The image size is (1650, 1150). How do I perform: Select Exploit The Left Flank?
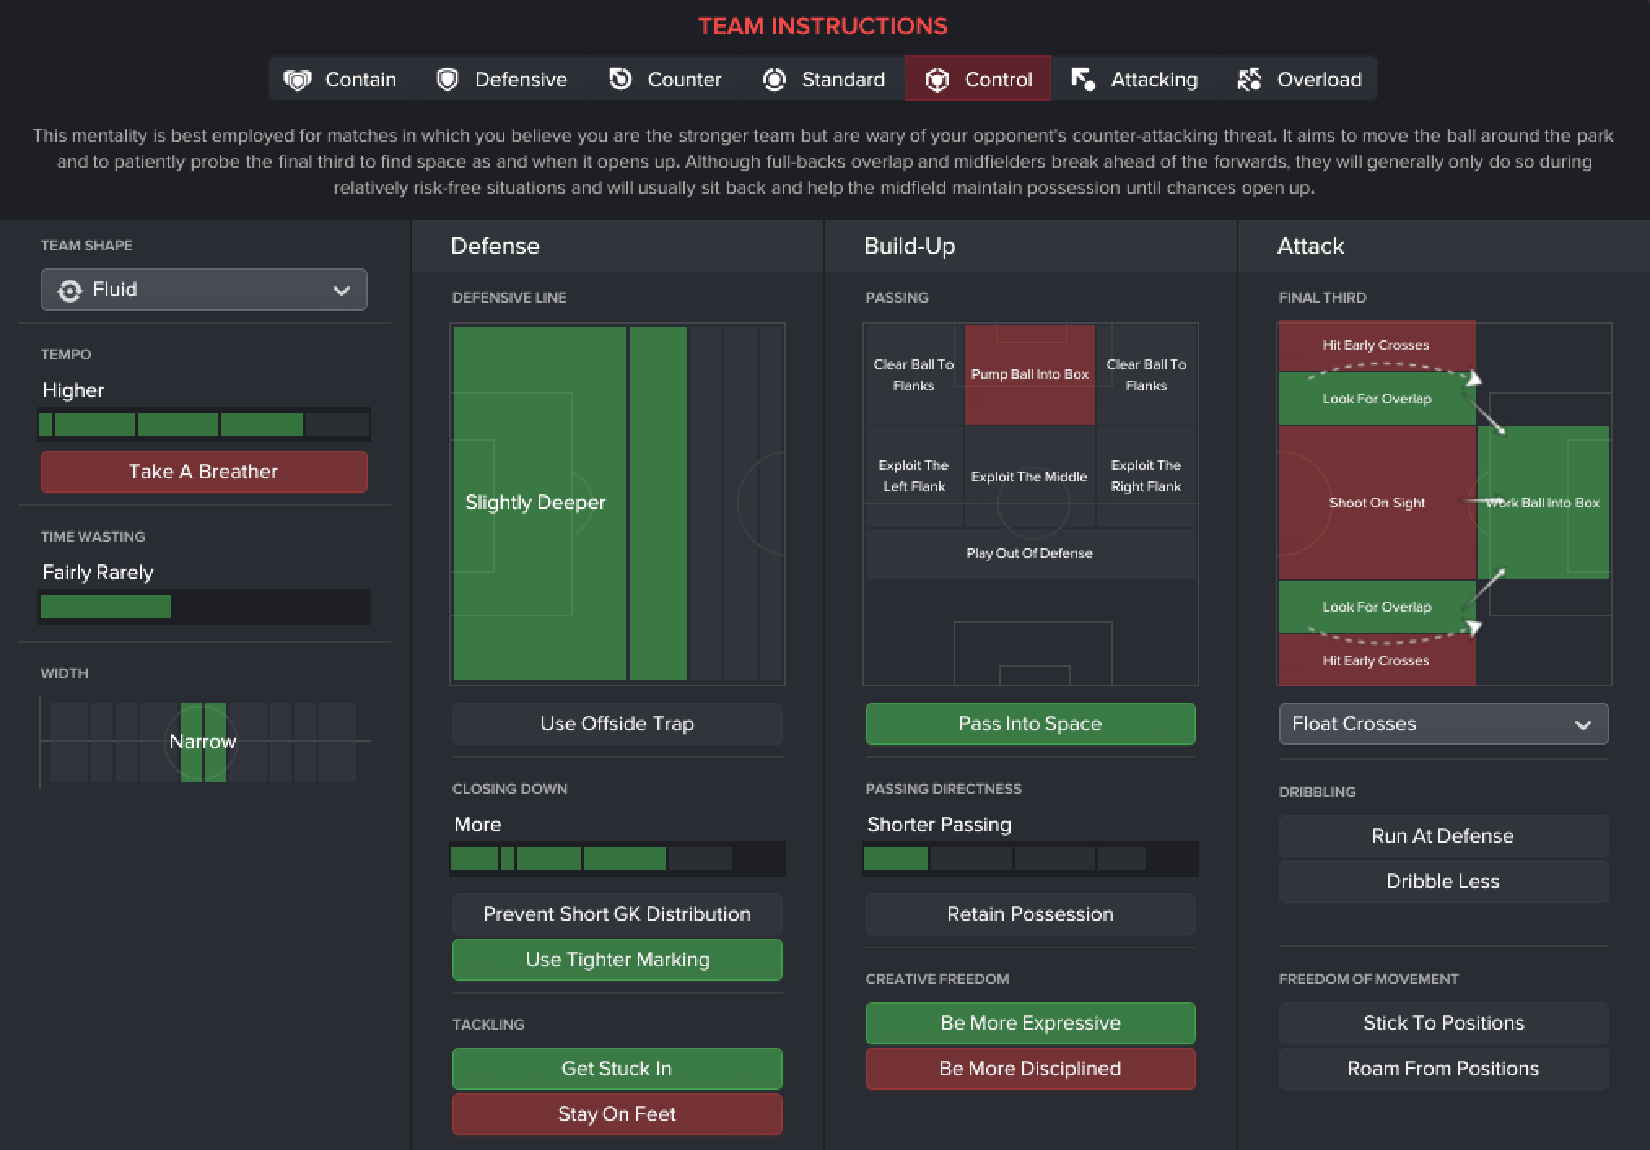click(x=914, y=476)
